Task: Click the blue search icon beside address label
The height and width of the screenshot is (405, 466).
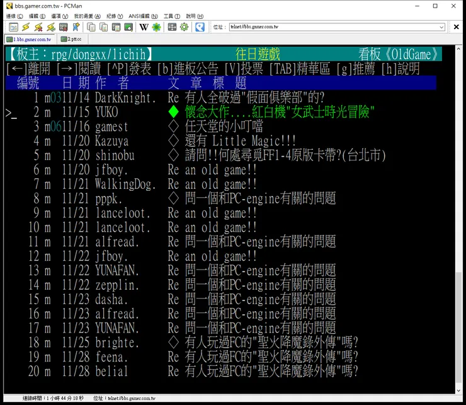Action: [200, 27]
